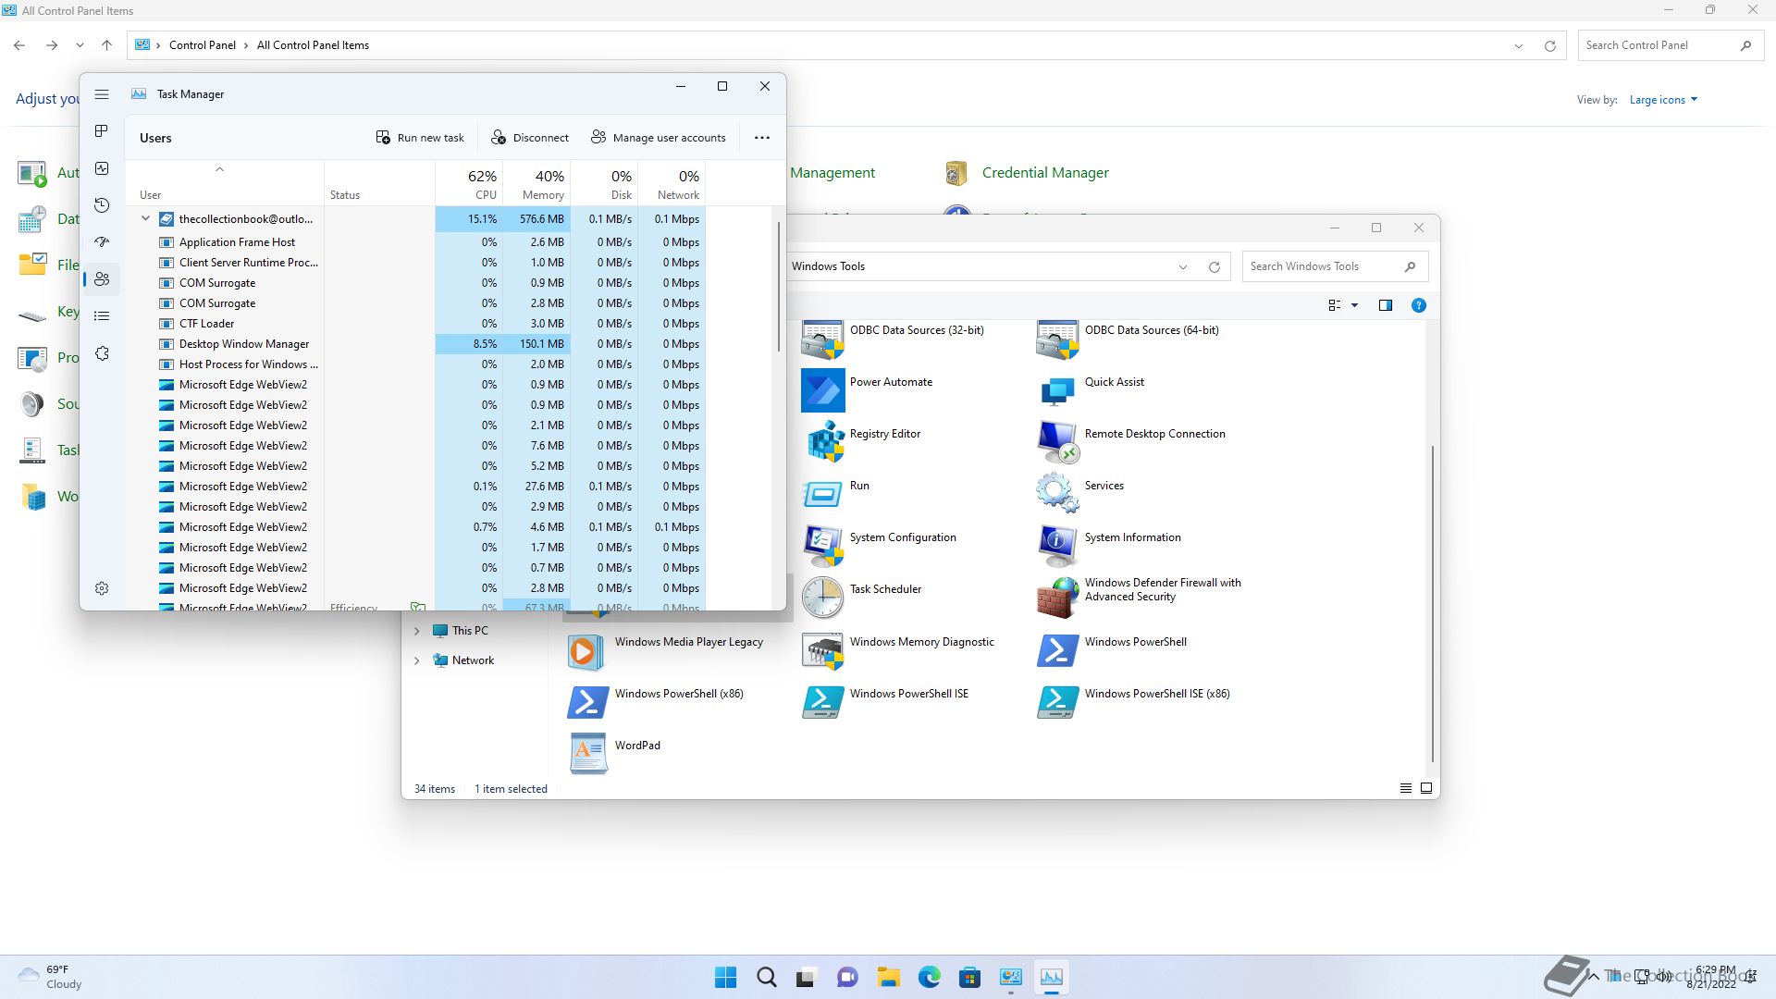1776x999 pixels.
Task: Switch Windows Tools to details view
Action: click(x=1405, y=788)
